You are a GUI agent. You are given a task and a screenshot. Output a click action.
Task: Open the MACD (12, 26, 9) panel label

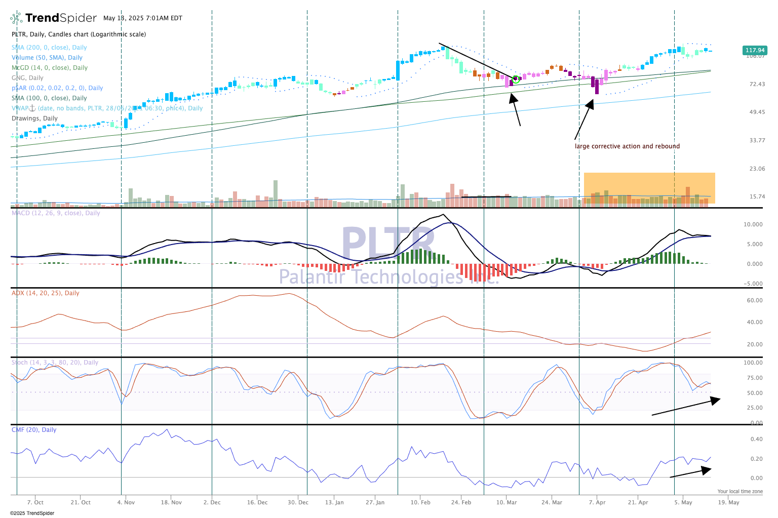tap(56, 213)
